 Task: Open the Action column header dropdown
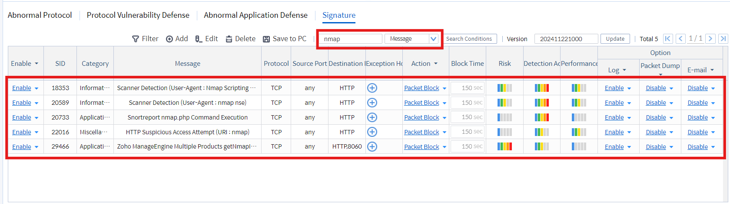[436, 64]
